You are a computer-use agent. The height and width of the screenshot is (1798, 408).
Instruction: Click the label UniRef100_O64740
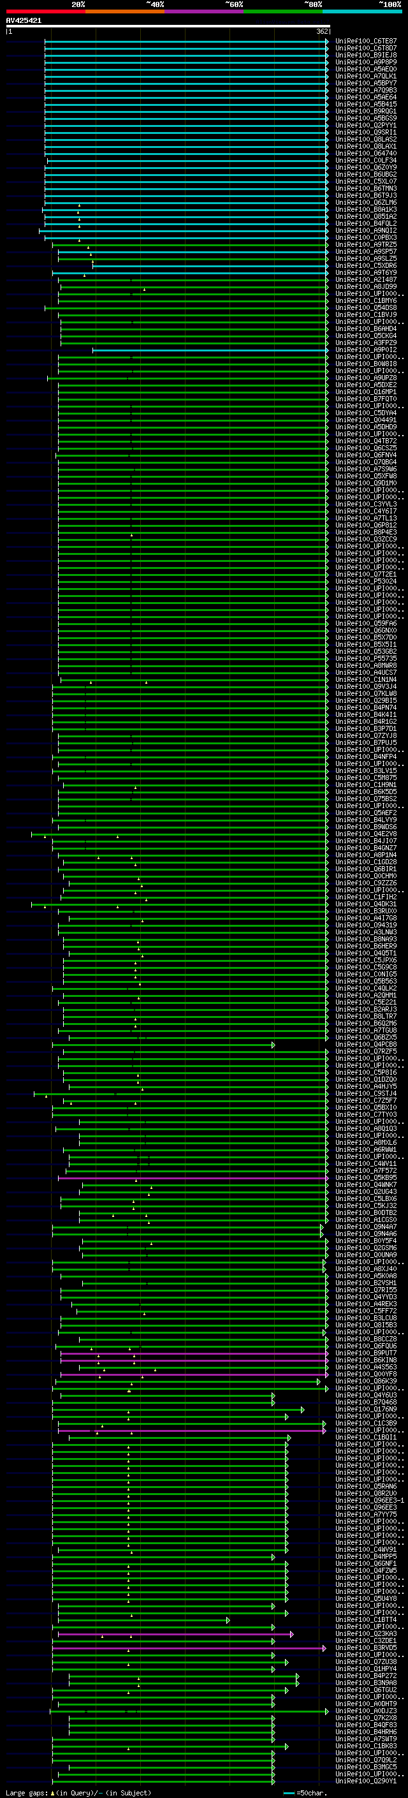pyautogui.click(x=366, y=154)
